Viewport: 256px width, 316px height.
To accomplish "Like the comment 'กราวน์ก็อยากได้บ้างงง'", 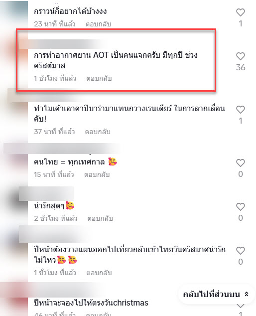I will tap(240, 12).
